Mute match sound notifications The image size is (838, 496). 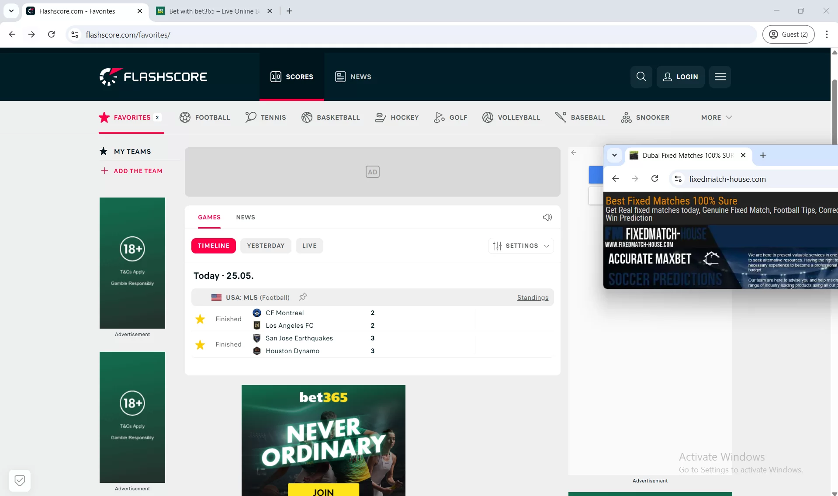point(547,217)
